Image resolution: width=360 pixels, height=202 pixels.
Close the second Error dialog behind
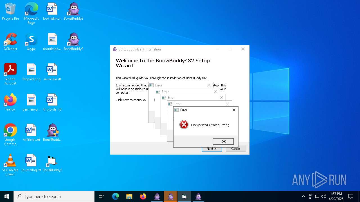[228, 104]
